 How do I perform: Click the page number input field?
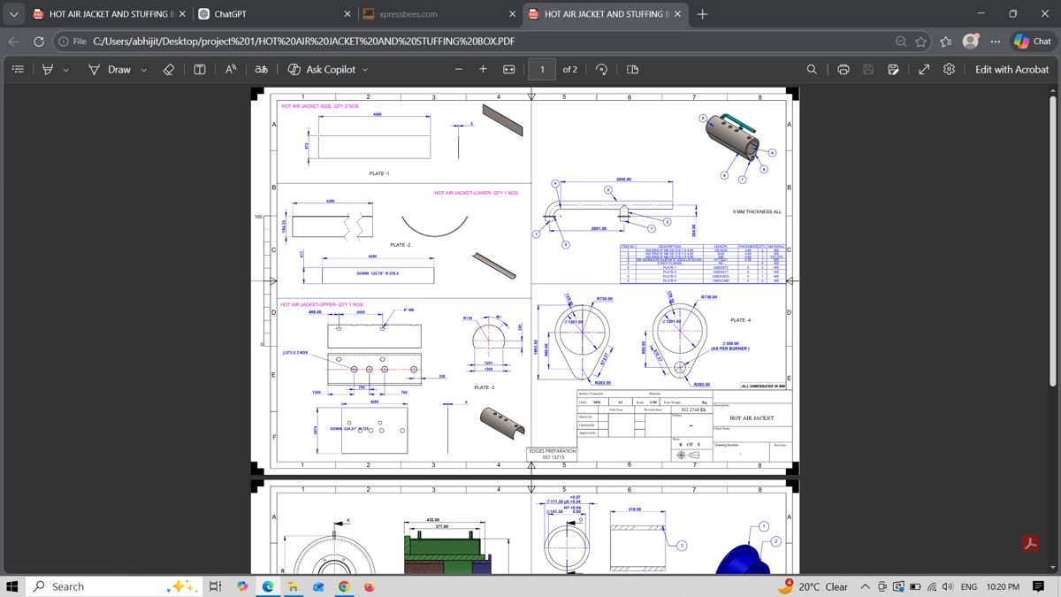coord(542,69)
